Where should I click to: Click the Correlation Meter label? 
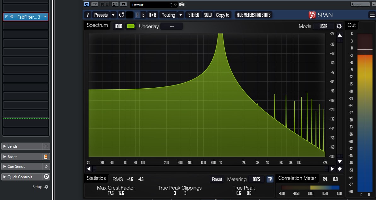297,178
